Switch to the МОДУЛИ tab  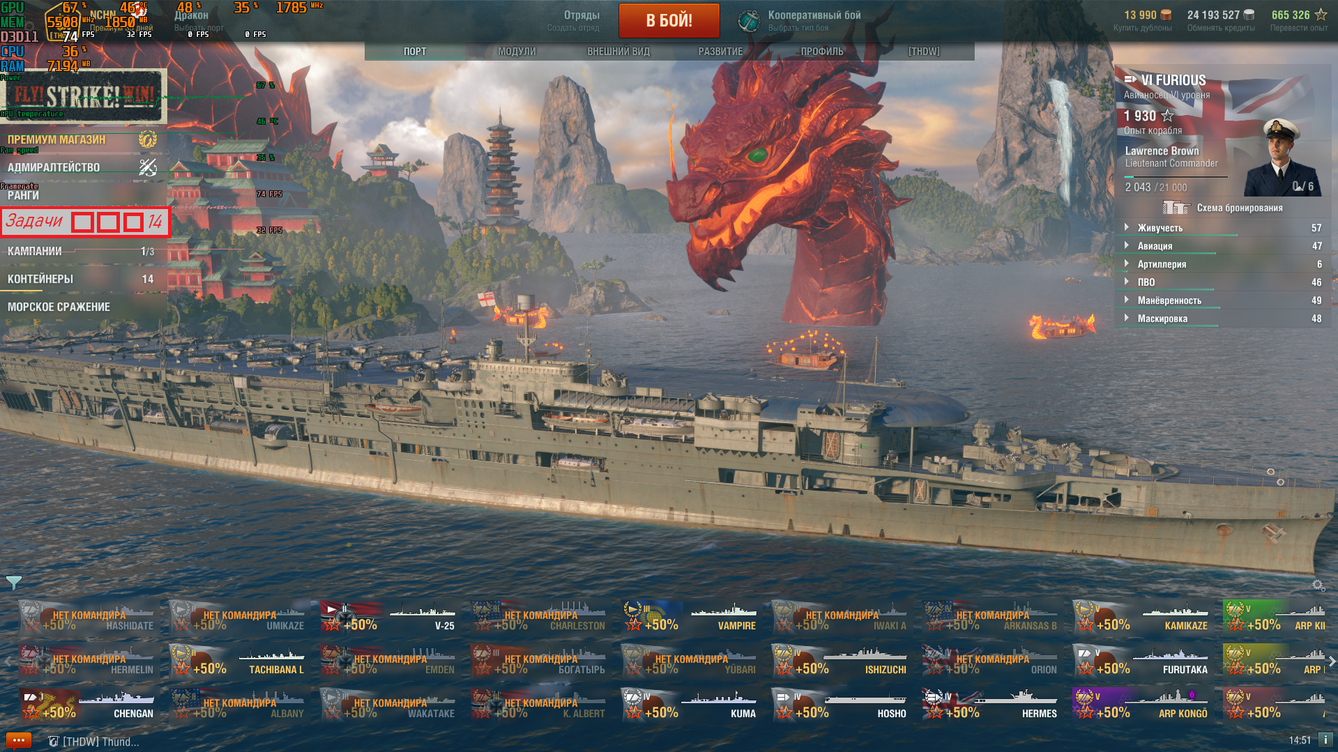(517, 52)
